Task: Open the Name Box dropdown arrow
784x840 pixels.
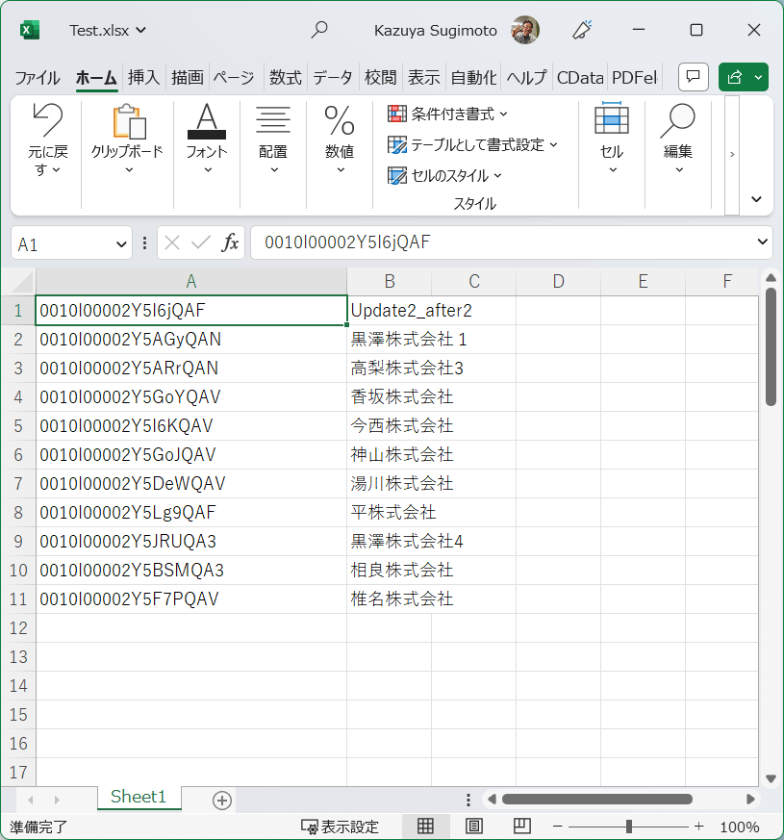Action: [121, 244]
